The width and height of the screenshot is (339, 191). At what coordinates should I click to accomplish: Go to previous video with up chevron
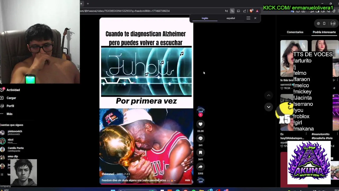(269, 95)
